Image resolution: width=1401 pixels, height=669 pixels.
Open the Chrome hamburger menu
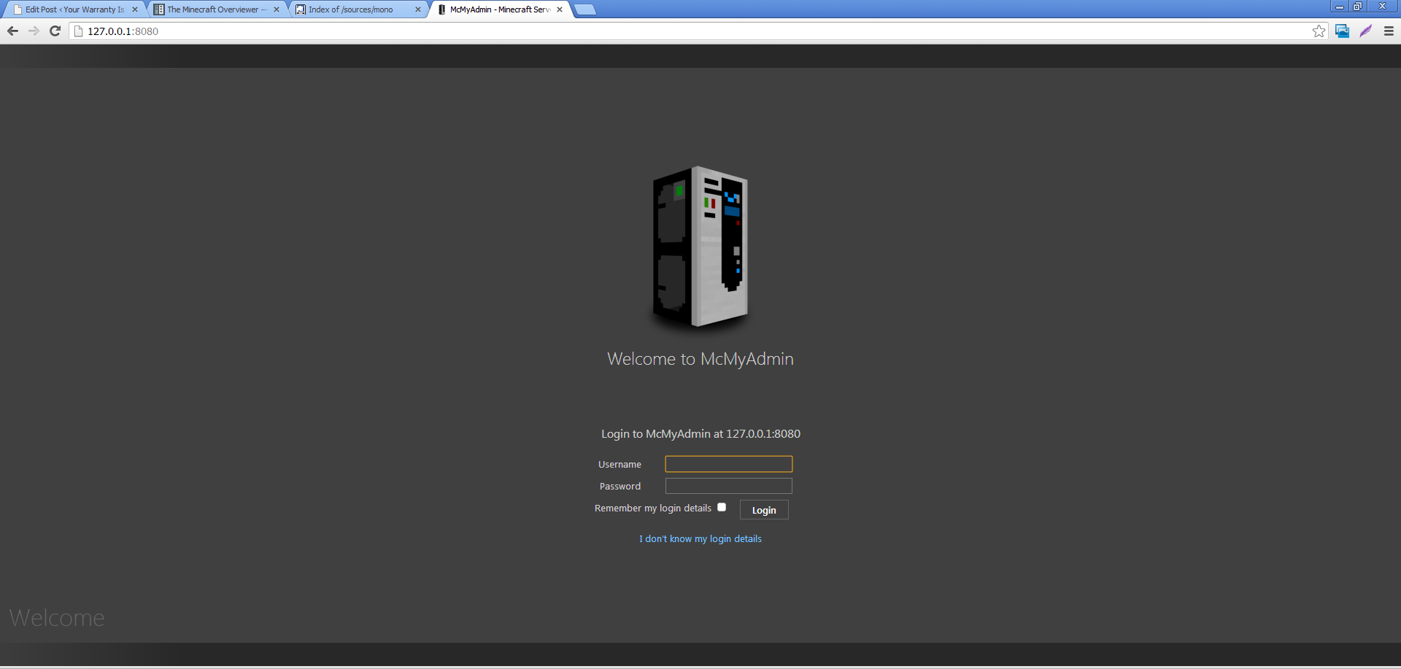tap(1389, 31)
